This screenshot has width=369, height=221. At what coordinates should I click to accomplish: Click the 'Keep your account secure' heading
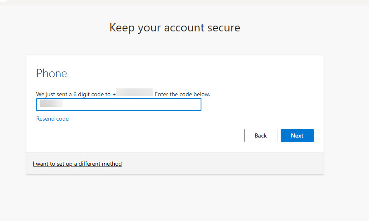pos(175,28)
